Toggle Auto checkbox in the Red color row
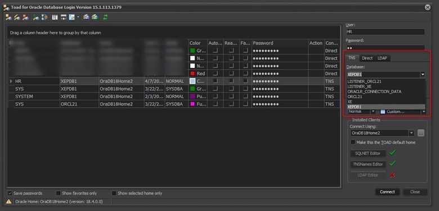 pyautogui.click(x=216, y=74)
